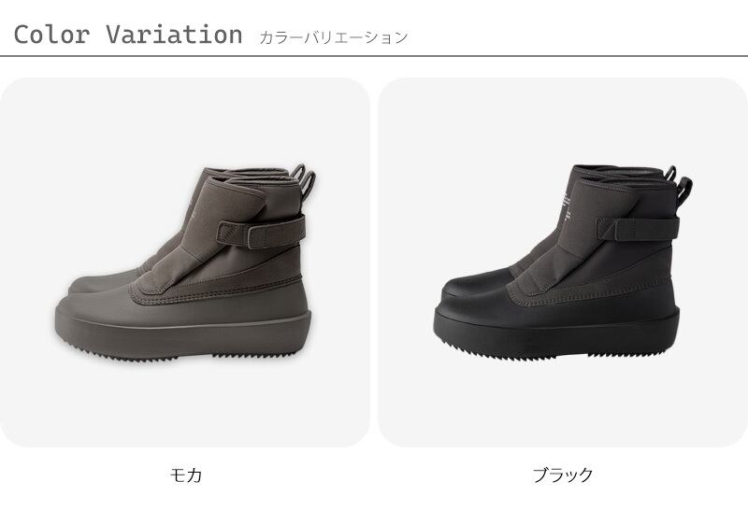Viewport: 748px width, 510px height.
Task: Click the velcro strap on the black boot
Action: (x=638, y=229)
